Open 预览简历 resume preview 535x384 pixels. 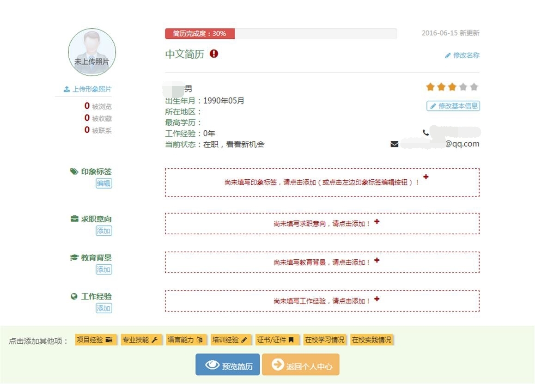point(227,366)
